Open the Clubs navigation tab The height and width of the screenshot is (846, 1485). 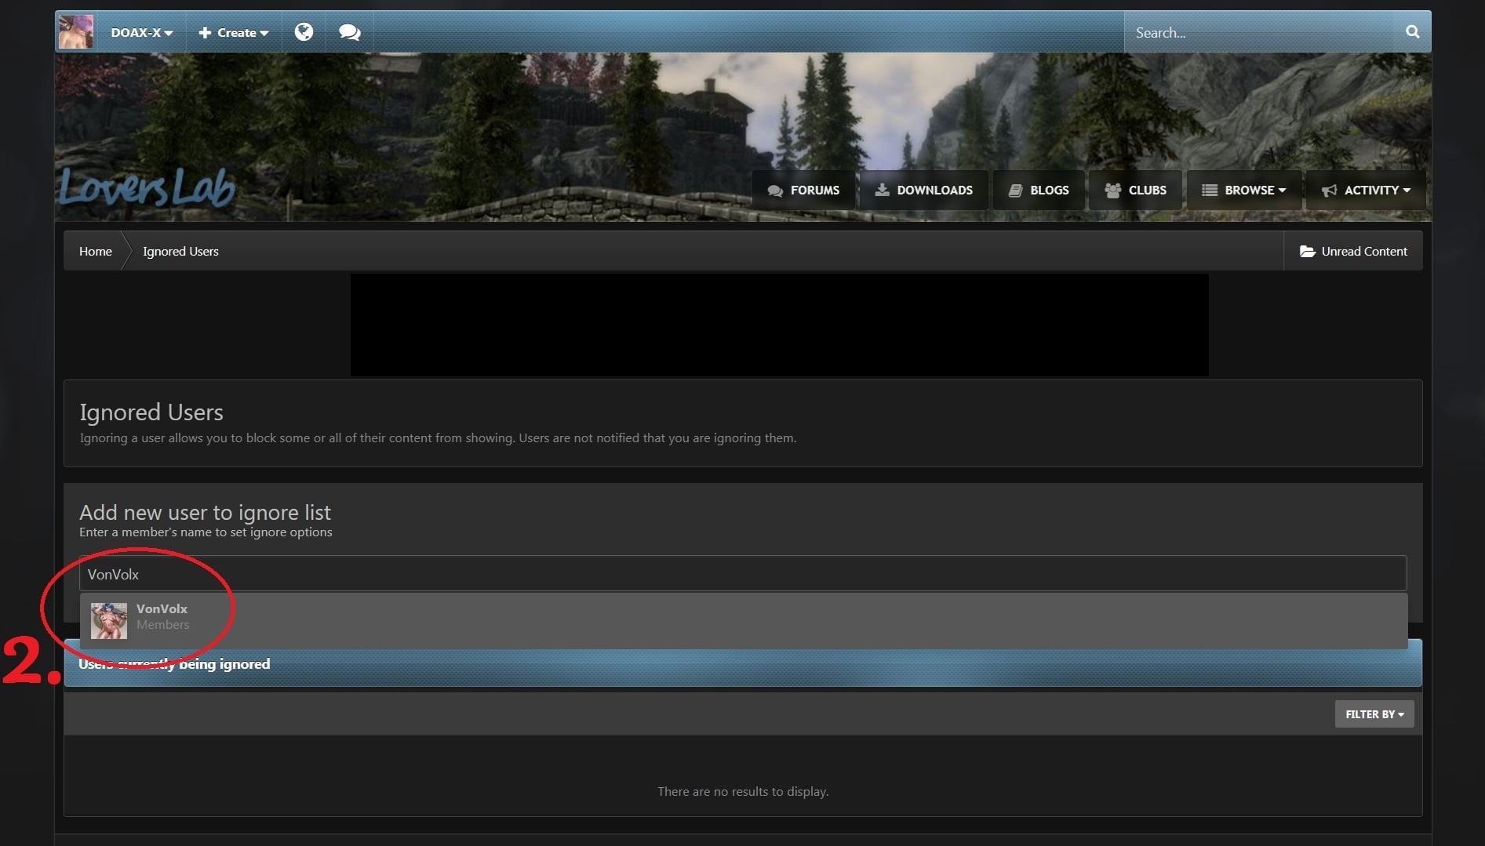coord(1135,190)
